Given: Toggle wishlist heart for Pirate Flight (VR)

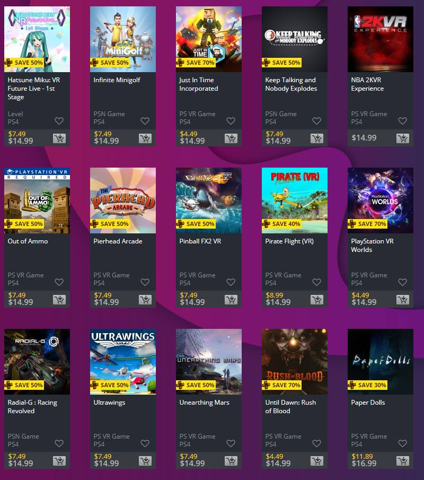Looking at the screenshot, I should 316,282.
